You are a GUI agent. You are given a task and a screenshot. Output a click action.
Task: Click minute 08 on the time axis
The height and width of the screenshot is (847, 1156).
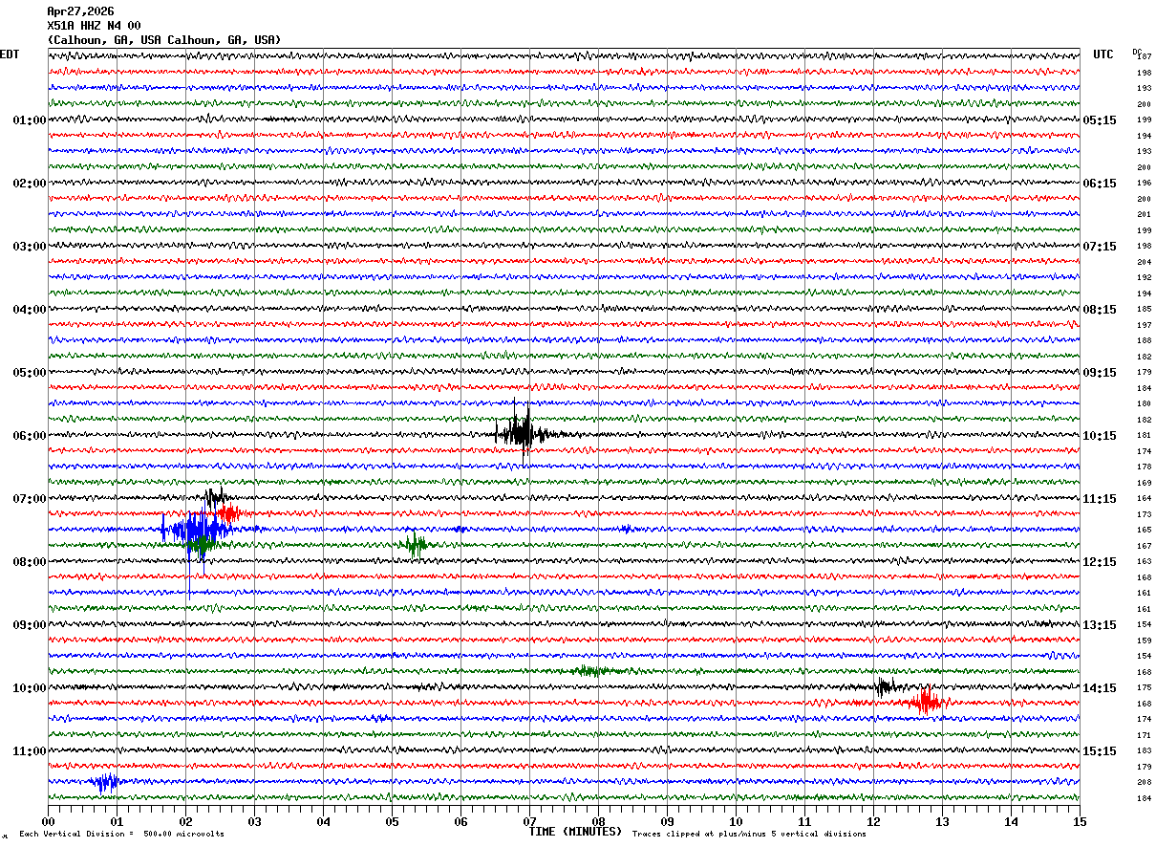click(x=598, y=821)
